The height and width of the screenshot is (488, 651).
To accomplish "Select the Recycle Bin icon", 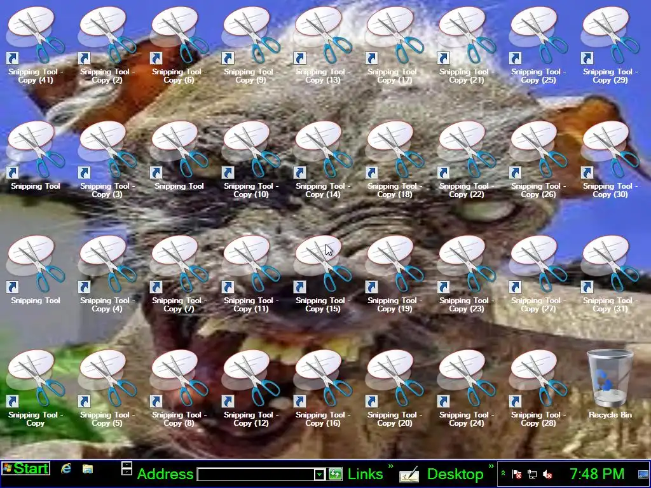I will pyautogui.click(x=610, y=384).
